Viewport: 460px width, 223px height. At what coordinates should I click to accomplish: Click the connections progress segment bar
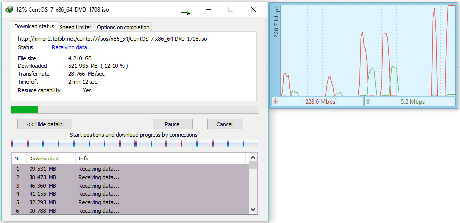point(134,143)
